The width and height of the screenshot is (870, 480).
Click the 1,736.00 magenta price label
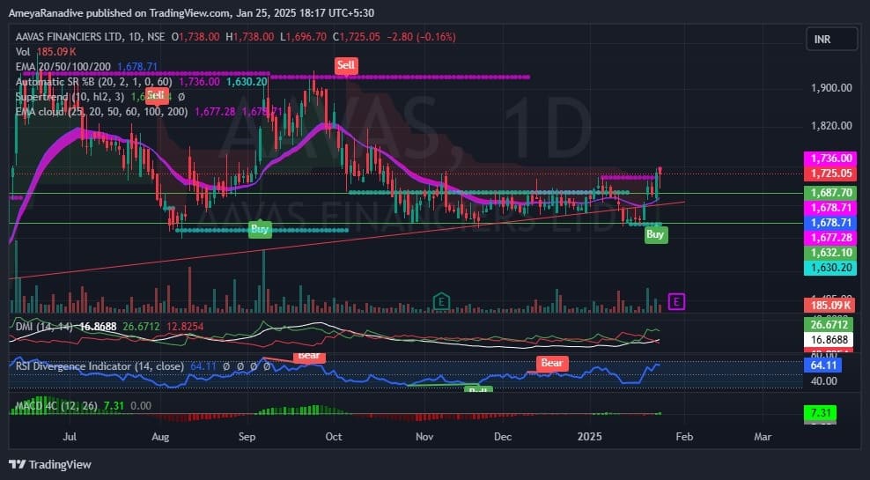[830, 158]
